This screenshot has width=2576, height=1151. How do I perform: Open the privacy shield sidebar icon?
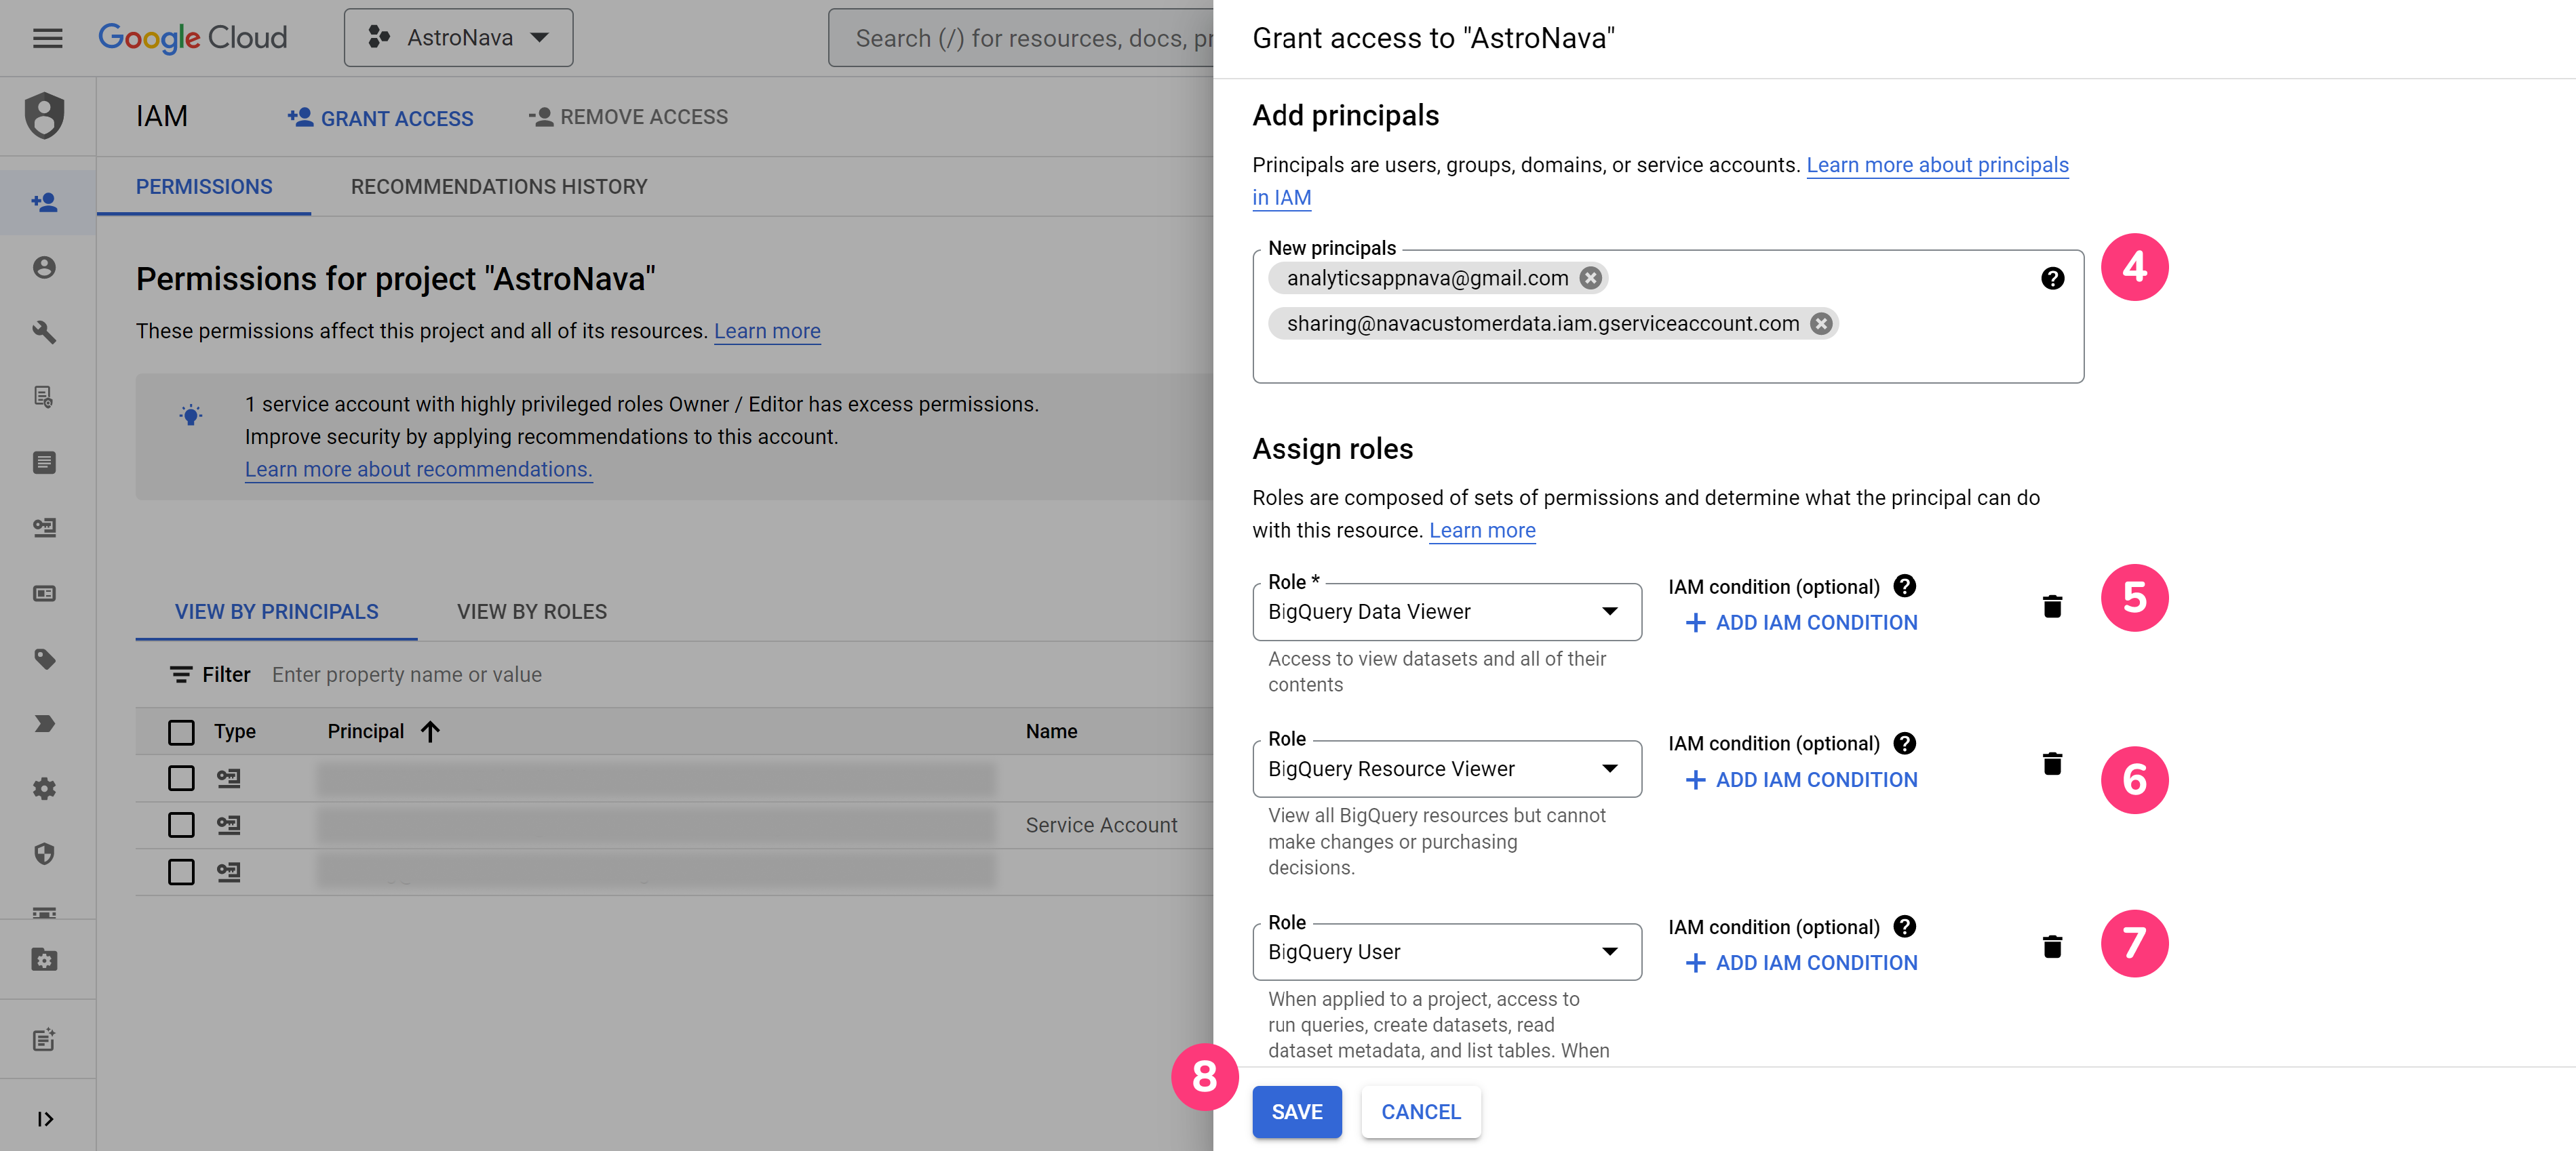click(44, 853)
